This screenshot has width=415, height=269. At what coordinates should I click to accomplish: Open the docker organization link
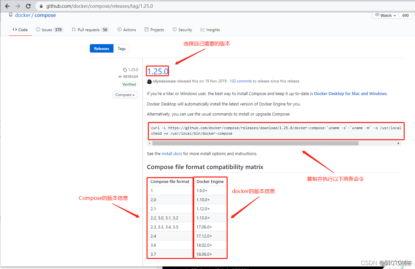tap(23, 15)
